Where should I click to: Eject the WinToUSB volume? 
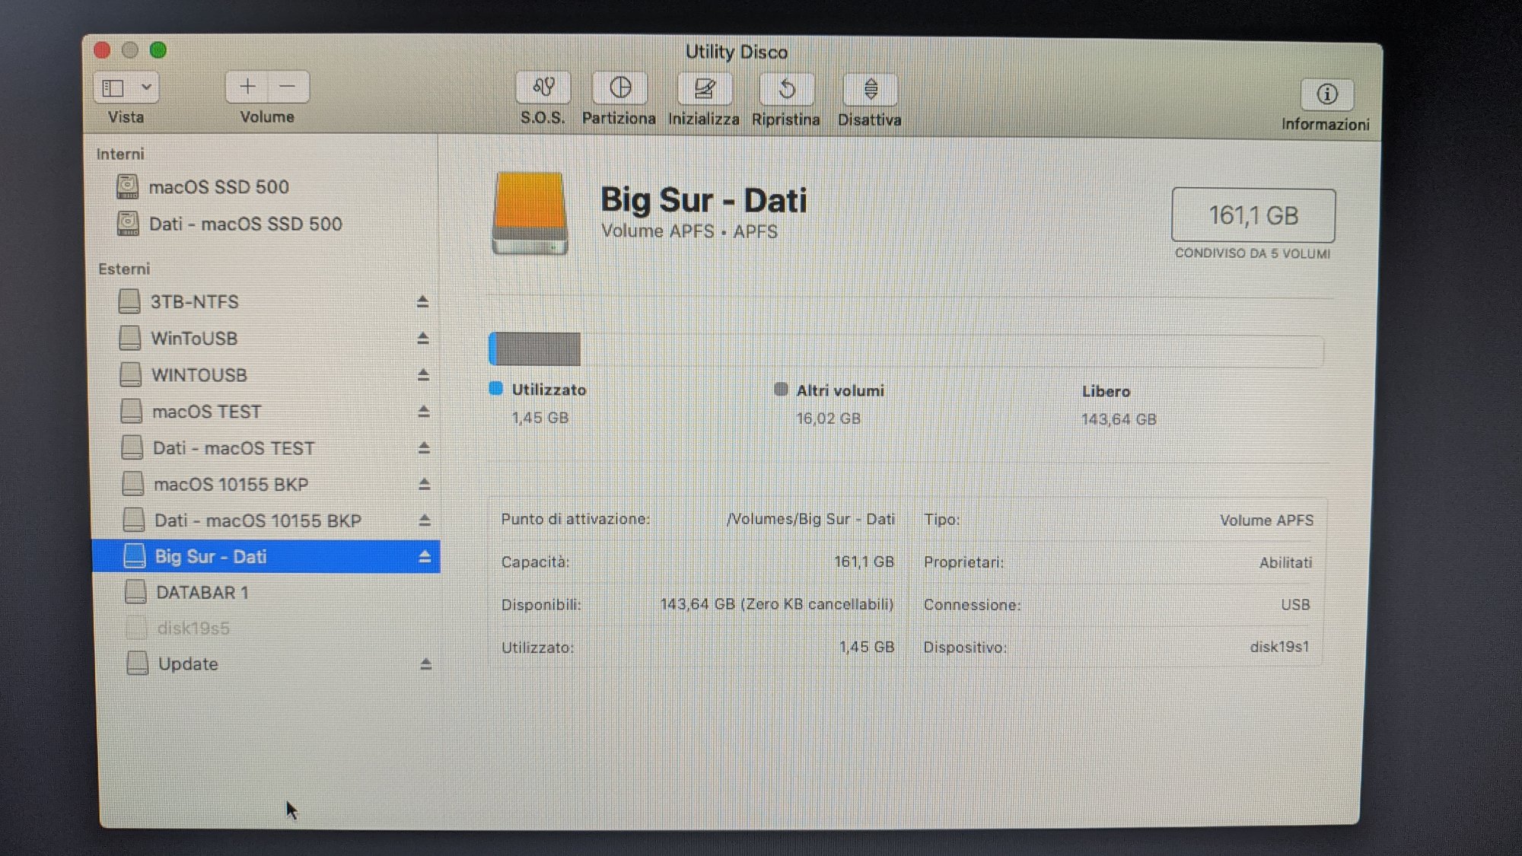coord(423,338)
